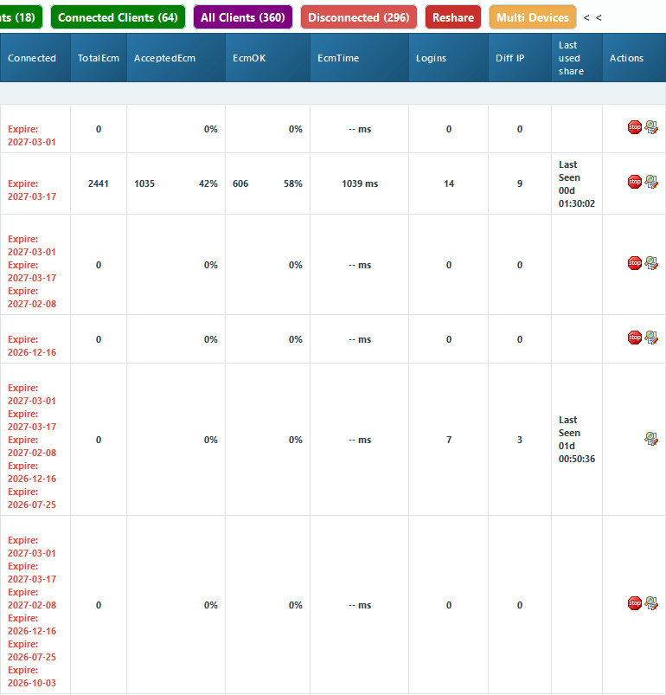Select the 42% accepted percentage
The width and height of the screenshot is (666, 695).
click(208, 183)
